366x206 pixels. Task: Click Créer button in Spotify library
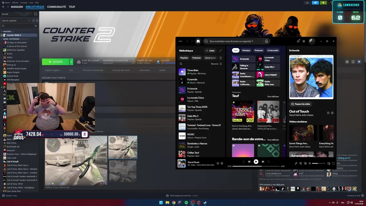(210, 51)
